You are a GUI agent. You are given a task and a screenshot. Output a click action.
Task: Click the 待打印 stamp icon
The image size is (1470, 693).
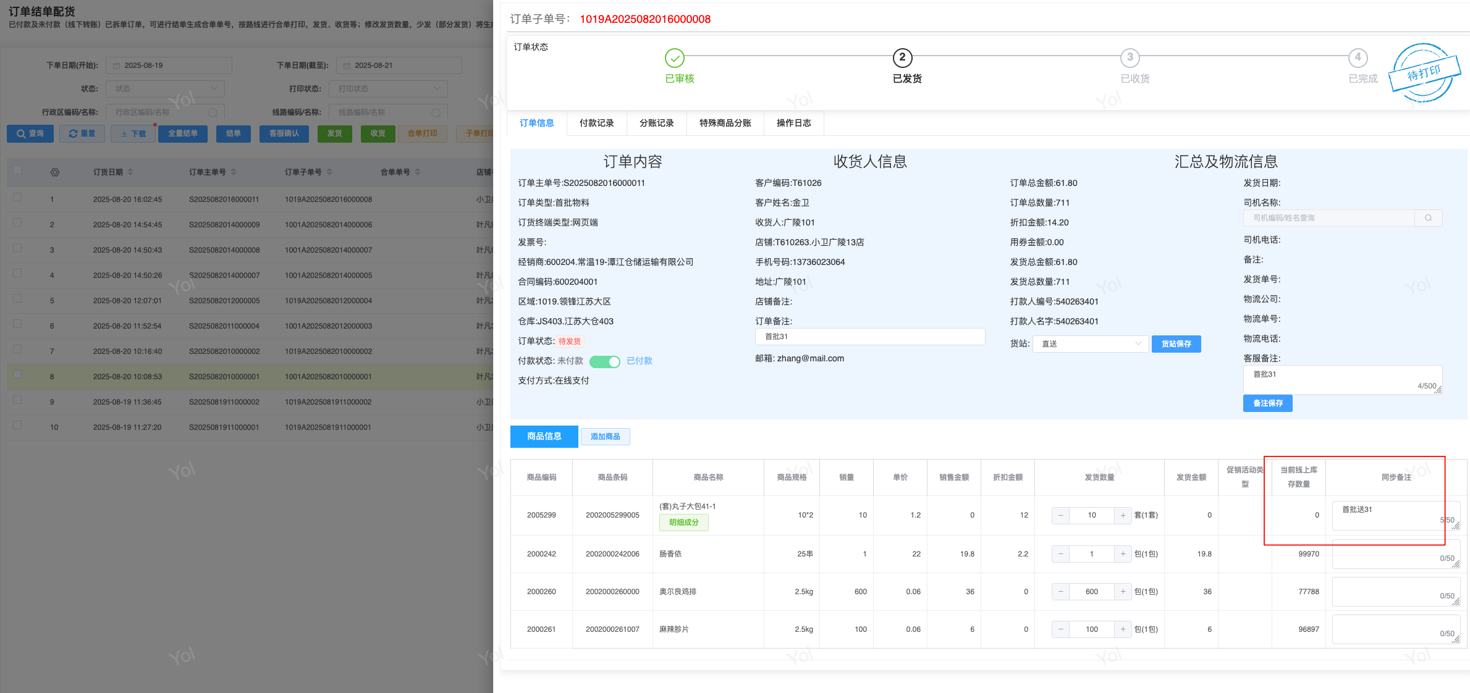click(x=1424, y=73)
